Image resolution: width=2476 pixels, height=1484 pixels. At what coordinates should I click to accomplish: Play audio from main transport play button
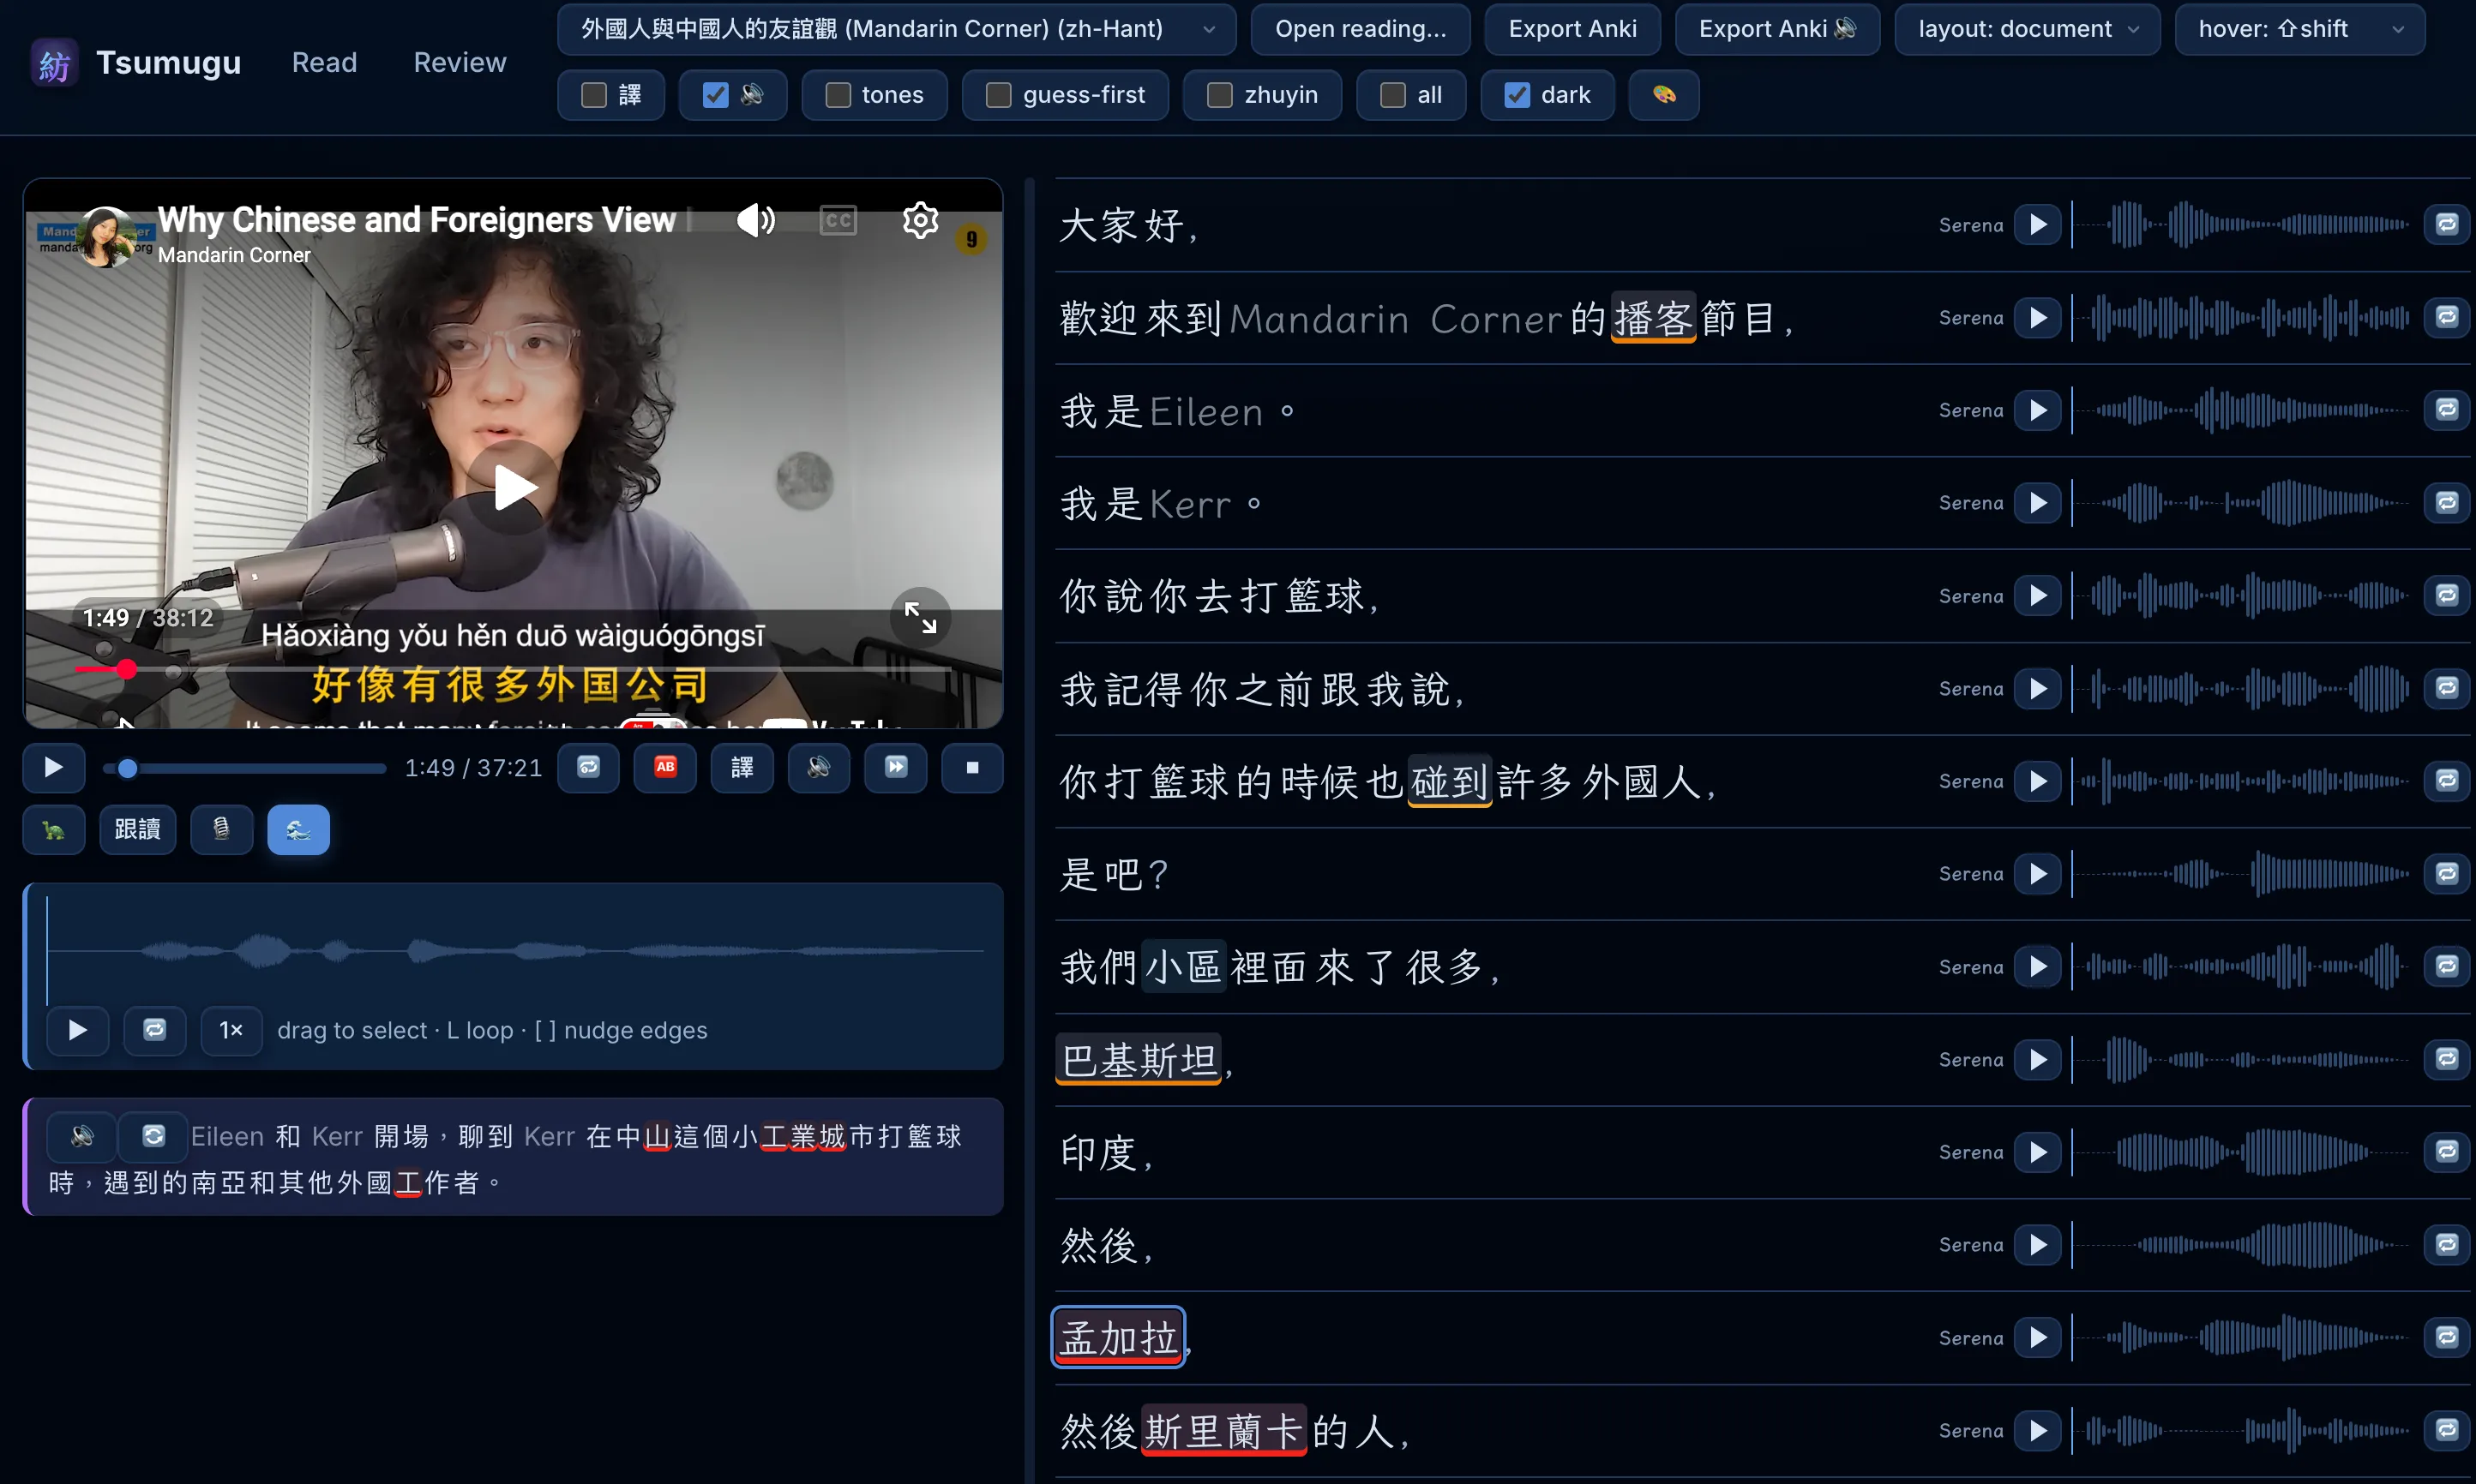tap(53, 768)
